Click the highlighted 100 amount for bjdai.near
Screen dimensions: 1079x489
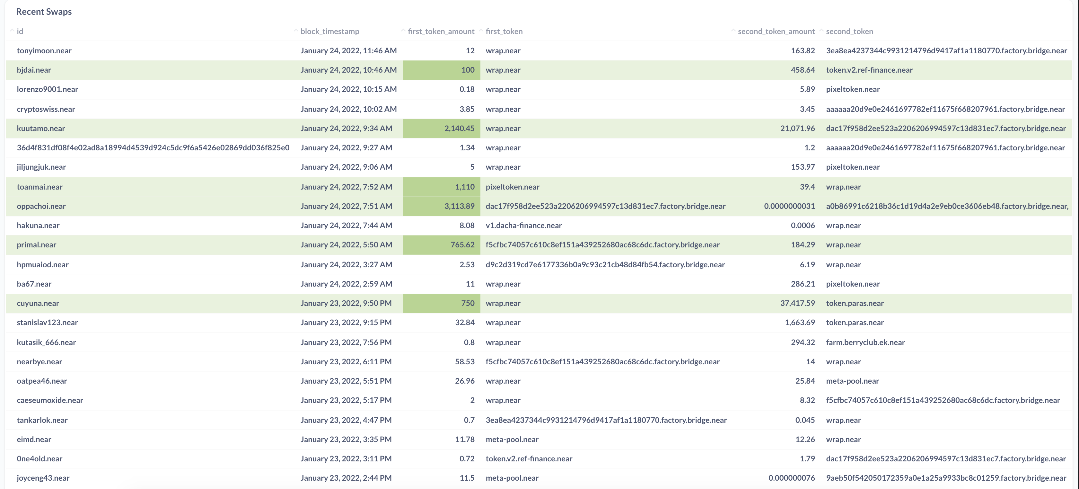[x=468, y=70]
